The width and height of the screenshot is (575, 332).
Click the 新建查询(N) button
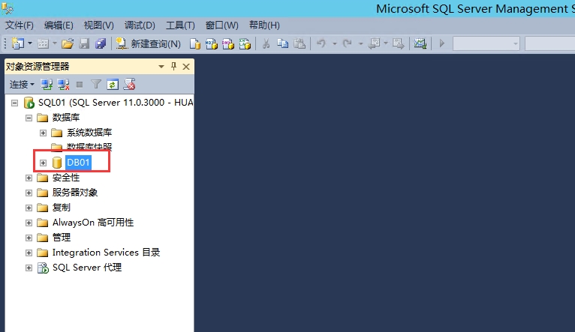coord(148,44)
